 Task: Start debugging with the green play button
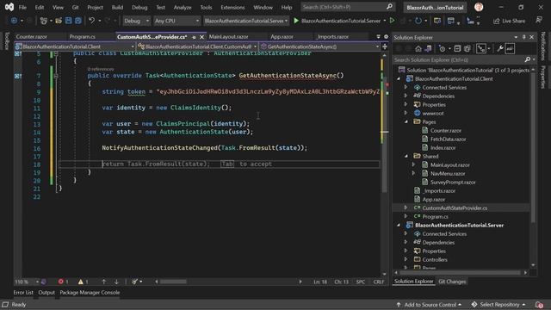(x=296, y=21)
